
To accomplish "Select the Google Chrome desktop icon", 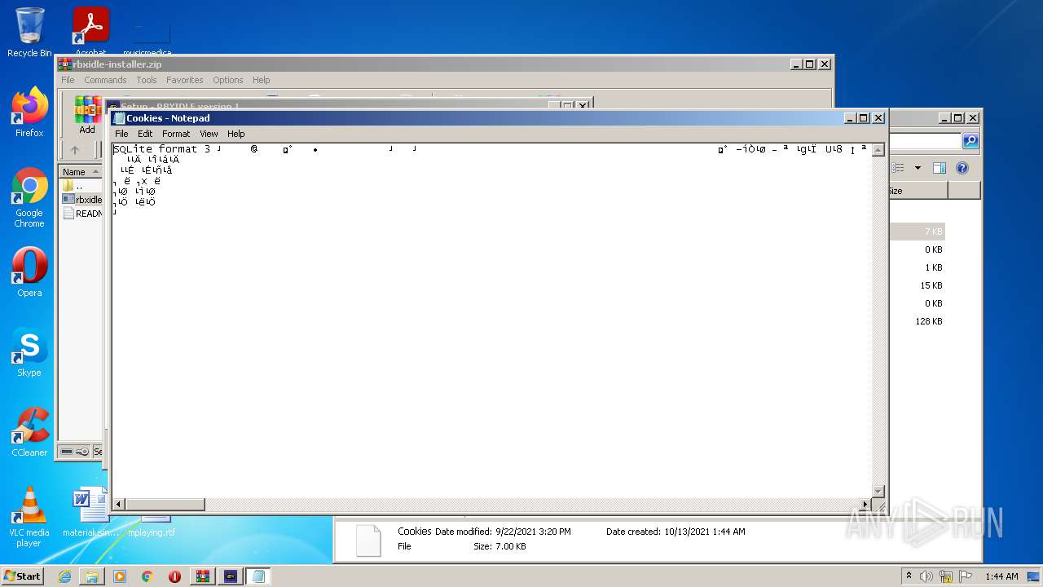I will click(29, 198).
